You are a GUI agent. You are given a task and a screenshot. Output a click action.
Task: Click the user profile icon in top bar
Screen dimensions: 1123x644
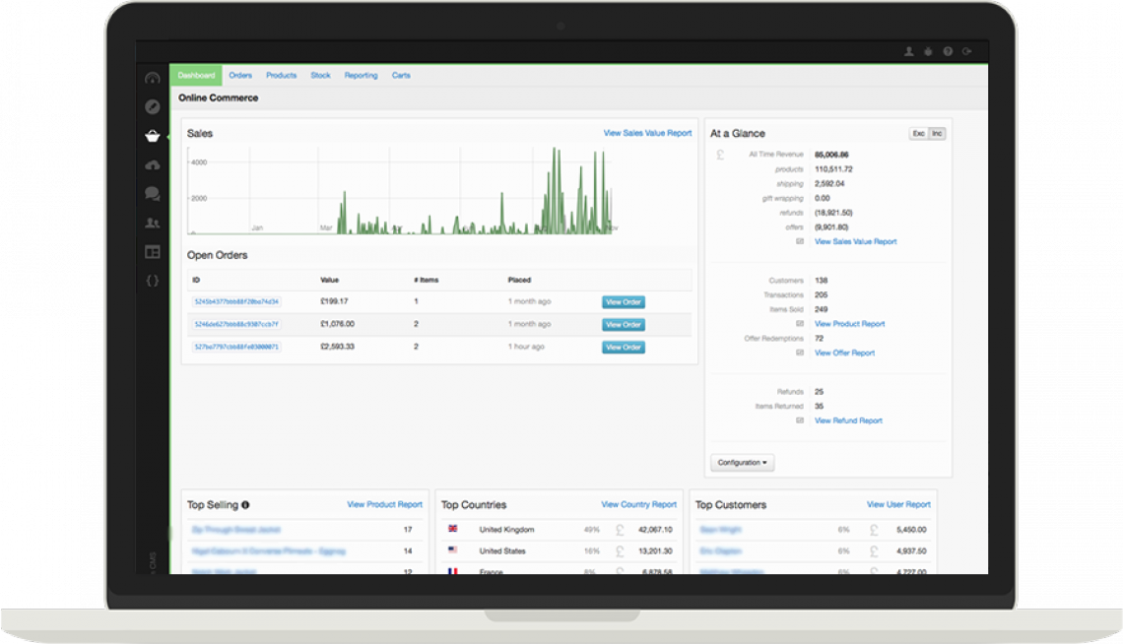(x=909, y=51)
